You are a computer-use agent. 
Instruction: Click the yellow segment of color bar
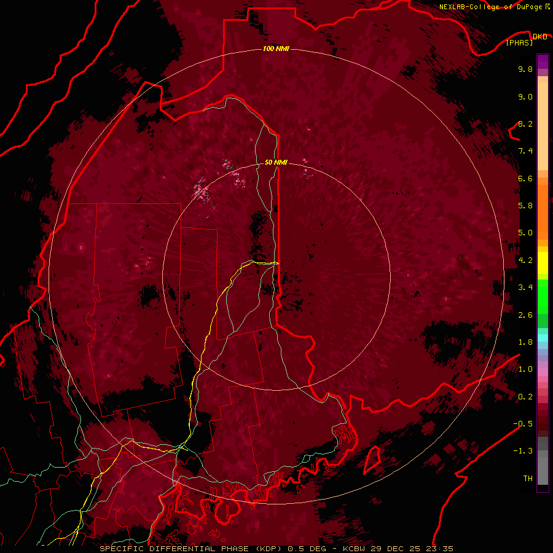pyautogui.click(x=543, y=263)
